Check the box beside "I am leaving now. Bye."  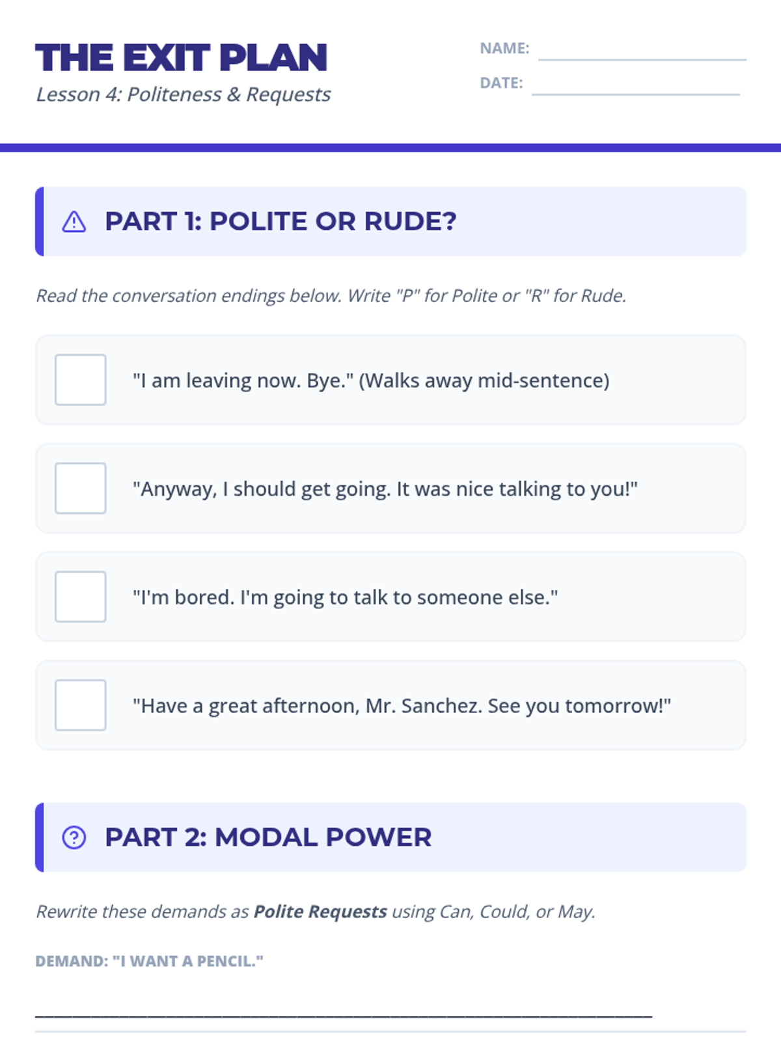click(x=81, y=380)
